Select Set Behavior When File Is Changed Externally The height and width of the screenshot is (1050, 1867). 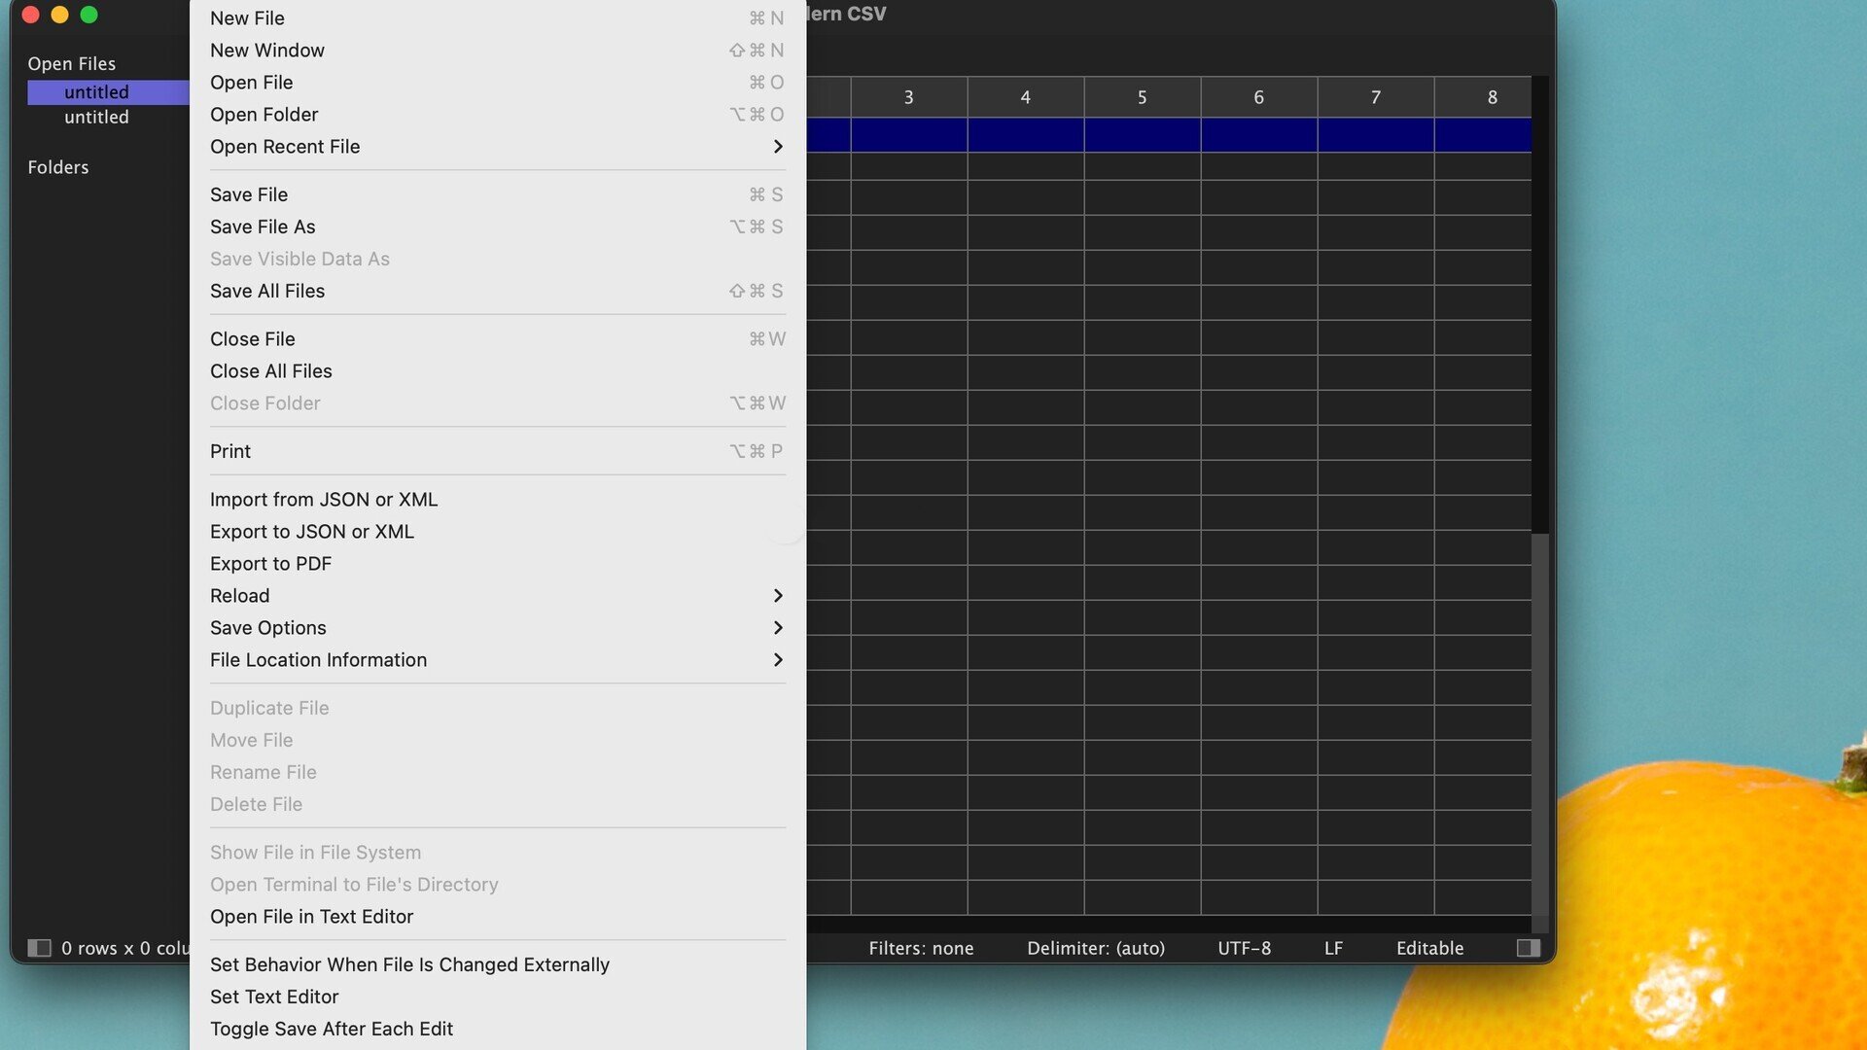pyautogui.click(x=498, y=964)
